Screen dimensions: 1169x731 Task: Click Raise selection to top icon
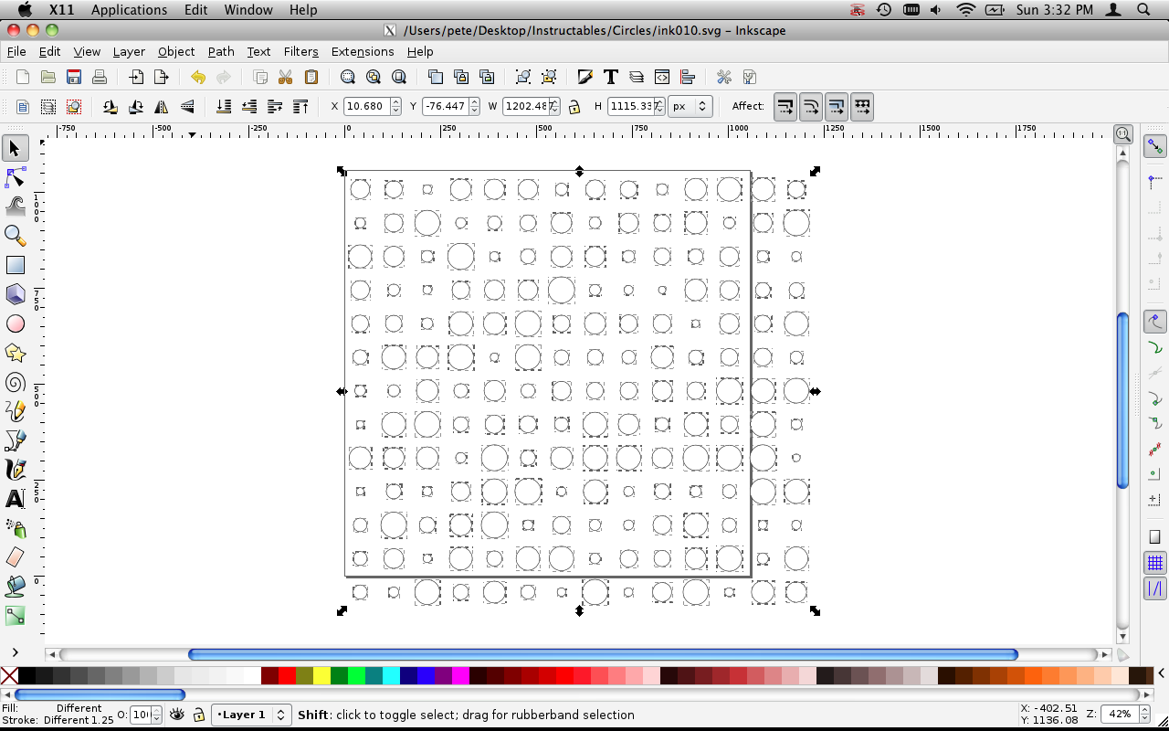pos(300,106)
